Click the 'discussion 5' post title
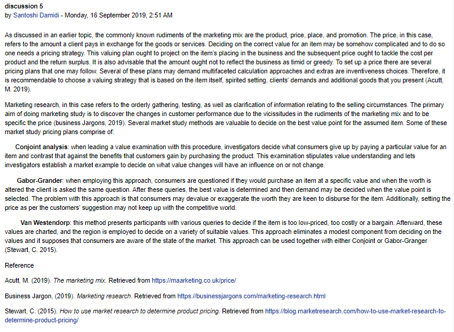 24,6
